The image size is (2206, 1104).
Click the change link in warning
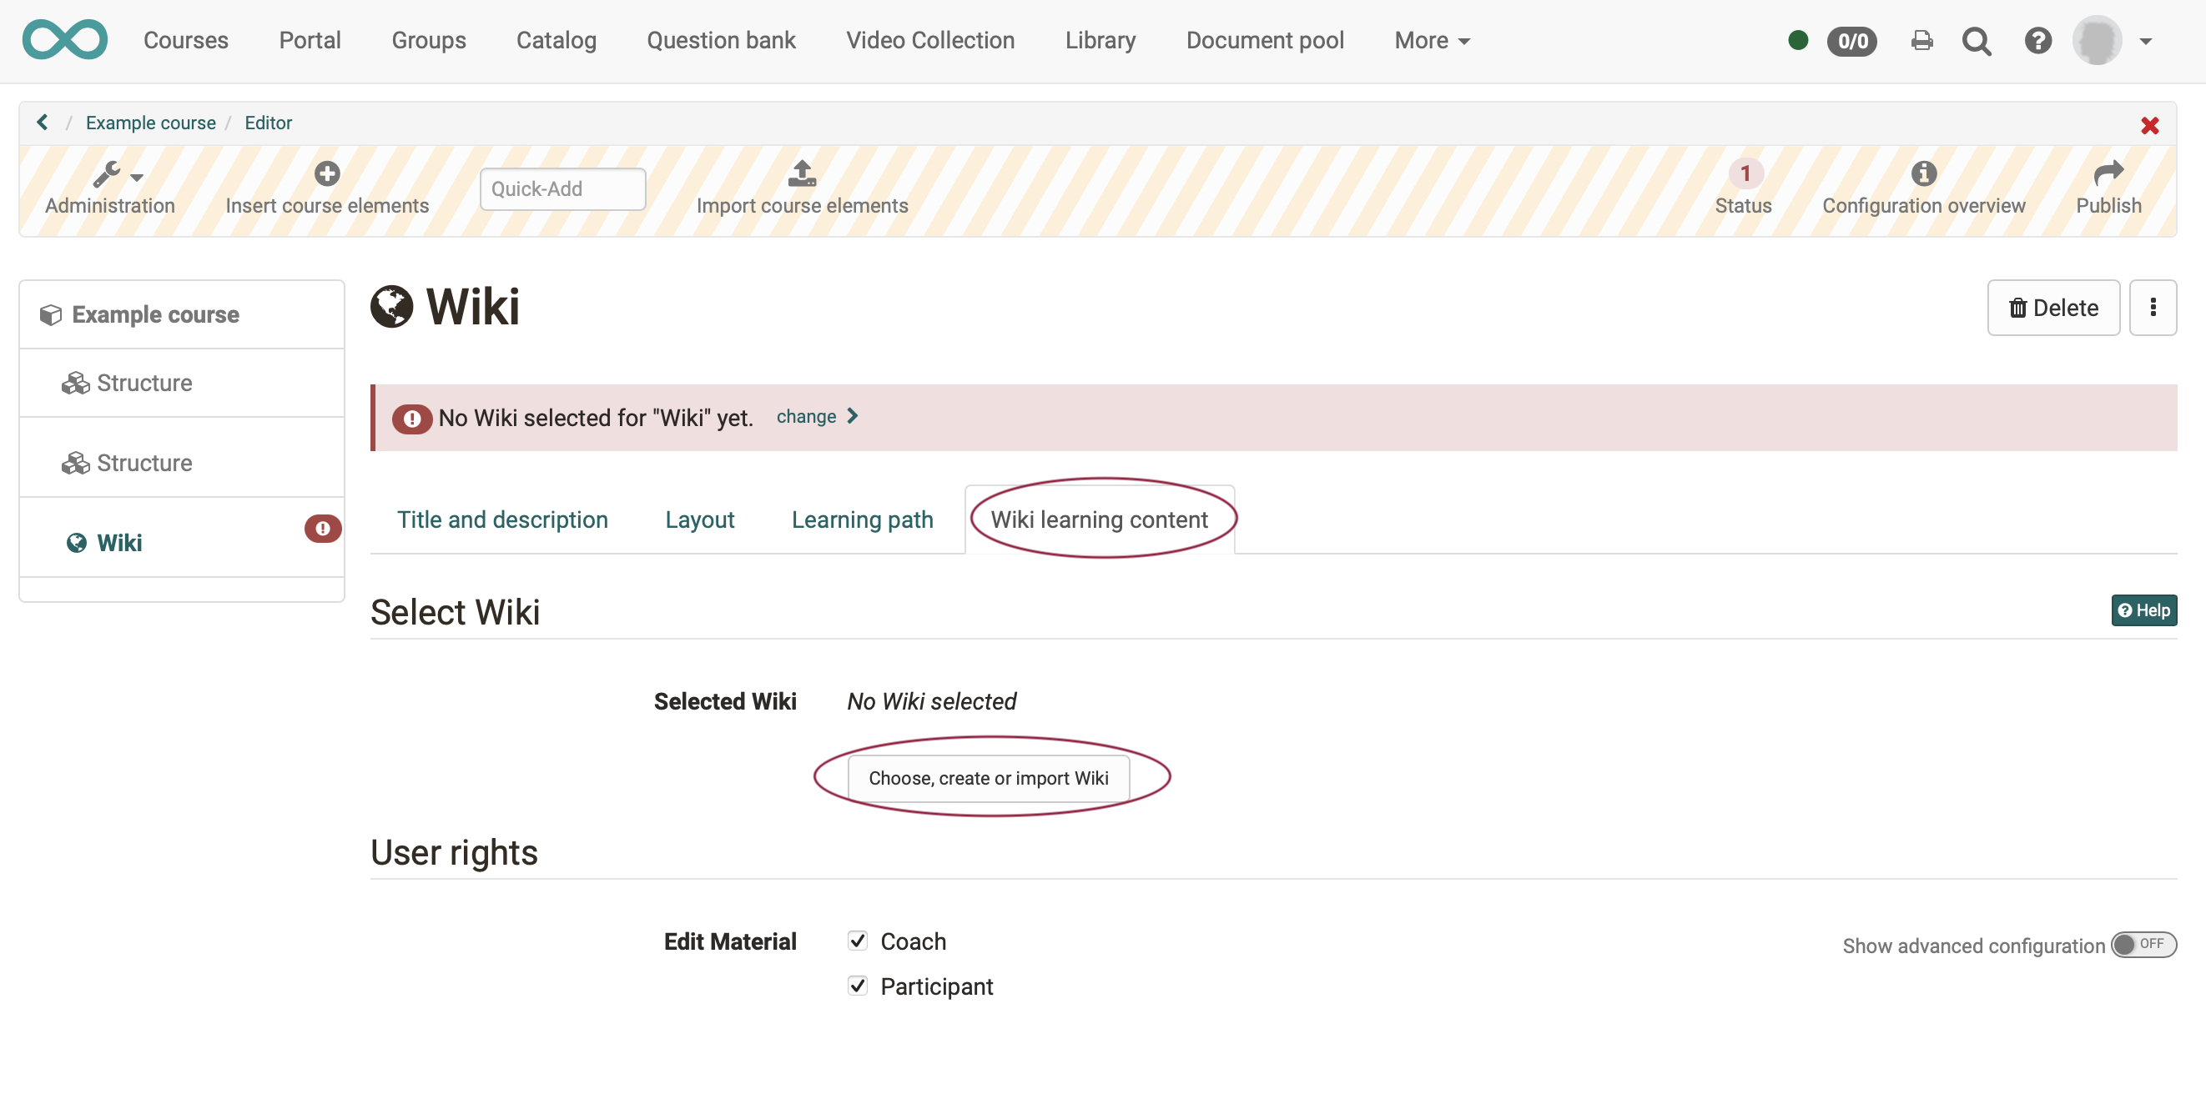[x=807, y=417]
